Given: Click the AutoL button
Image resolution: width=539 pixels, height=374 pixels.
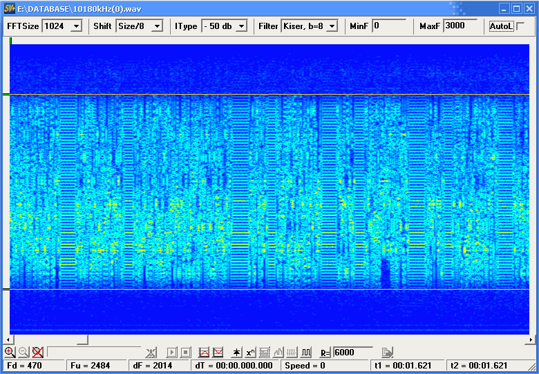Looking at the screenshot, I should pos(501,26).
